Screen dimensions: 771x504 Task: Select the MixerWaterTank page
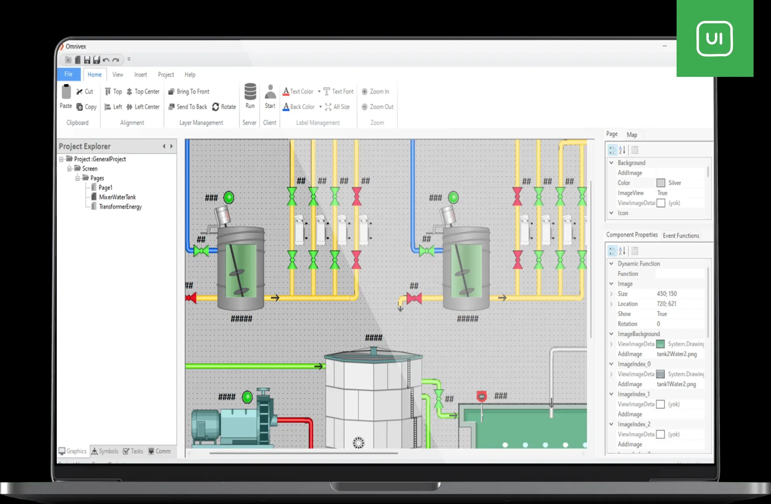pos(117,197)
